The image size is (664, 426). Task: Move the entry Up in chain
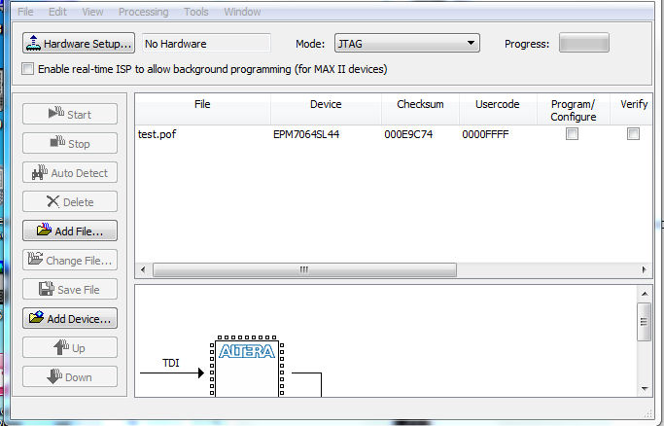(x=70, y=347)
